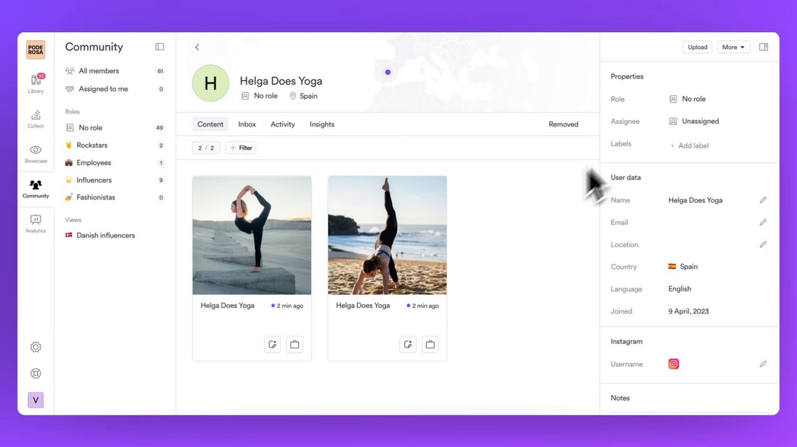Switch to the Inbox tab

click(x=247, y=124)
